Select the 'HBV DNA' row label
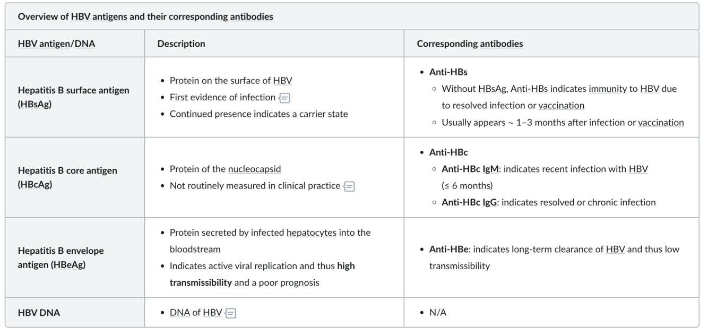The height and width of the screenshot is (335, 708). [39, 313]
